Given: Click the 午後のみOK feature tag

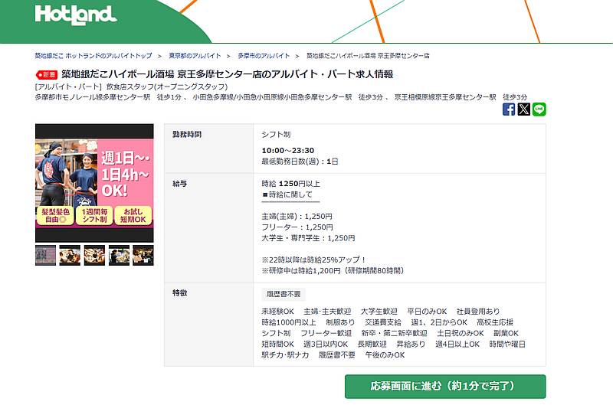Looking at the screenshot, I should (x=385, y=355).
